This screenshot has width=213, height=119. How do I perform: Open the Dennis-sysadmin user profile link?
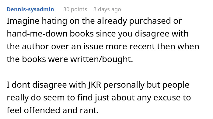30,9
